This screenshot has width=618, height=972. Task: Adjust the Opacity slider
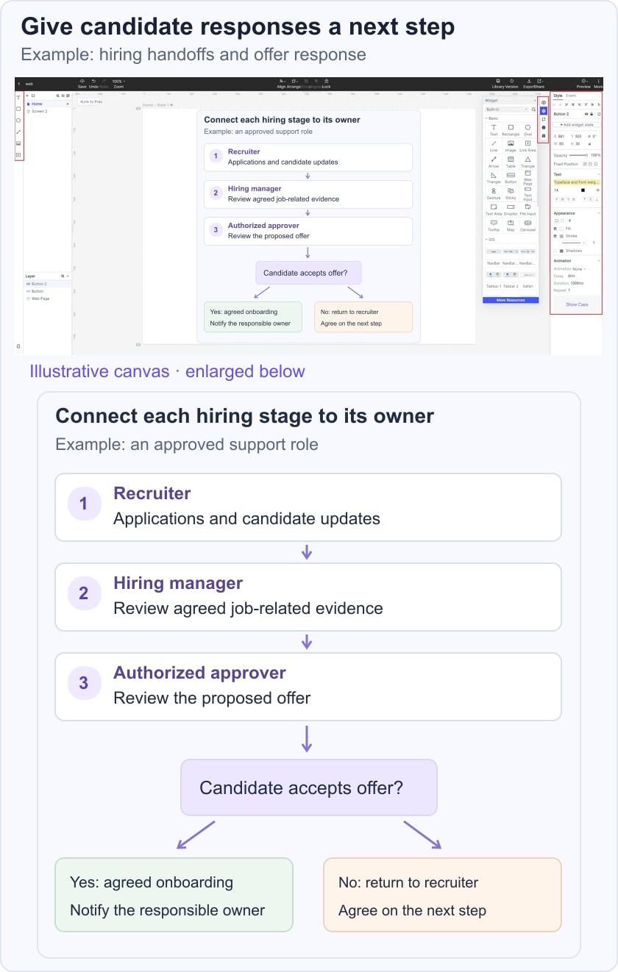tap(578, 155)
